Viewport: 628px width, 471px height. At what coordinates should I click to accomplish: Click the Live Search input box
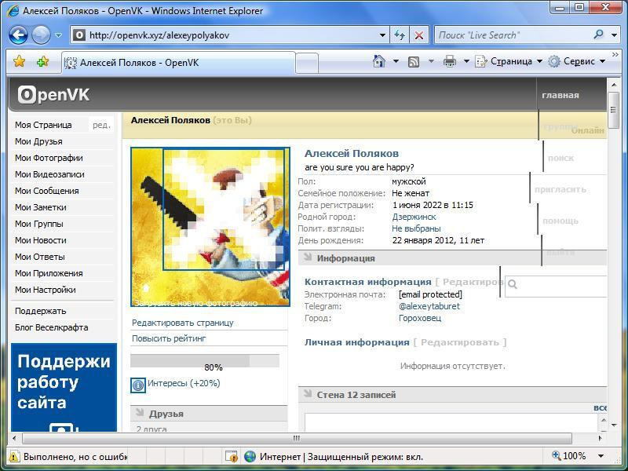coord(513,35)
